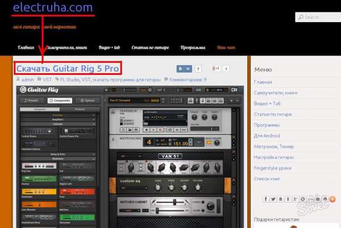Switch to the Presets tab in Guitar Rig
Screen dimensions: 341x228
point(31,100)
